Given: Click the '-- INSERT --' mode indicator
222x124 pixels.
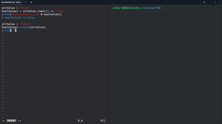Looking at the screenshot, I should (x=11, y=121).
